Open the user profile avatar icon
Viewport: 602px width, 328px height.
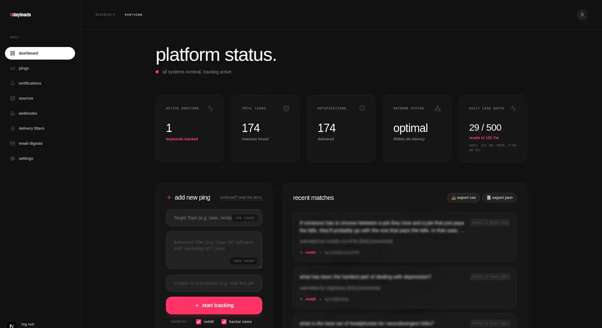click(x=582, y=15)
